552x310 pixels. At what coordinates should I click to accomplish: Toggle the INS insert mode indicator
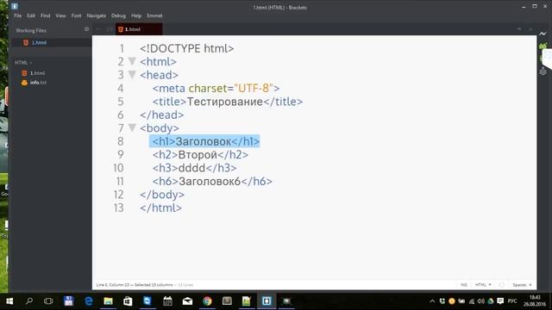coord(464,285)
